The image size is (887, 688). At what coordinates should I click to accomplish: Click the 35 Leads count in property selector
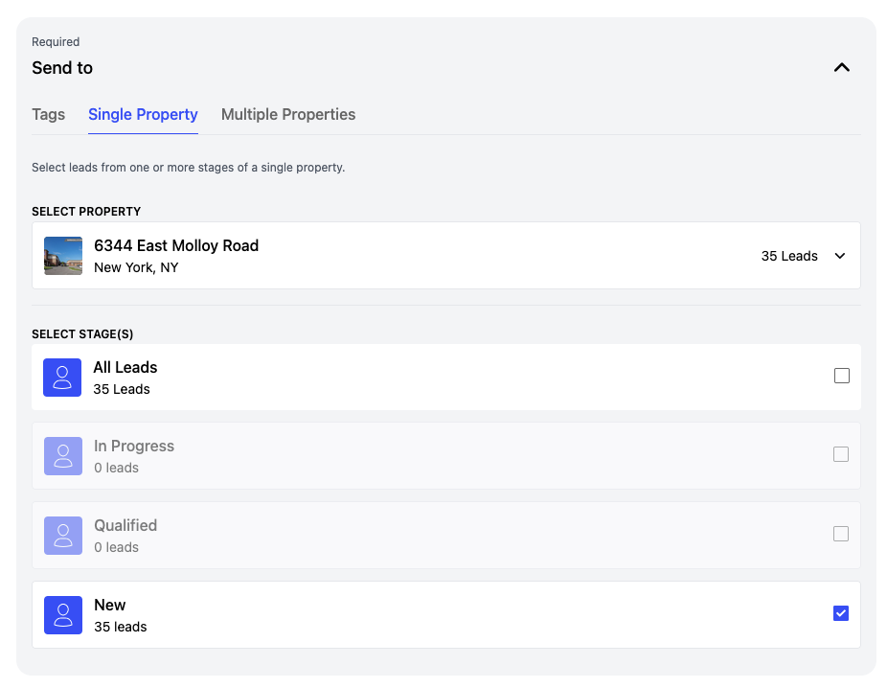point(789,256)
